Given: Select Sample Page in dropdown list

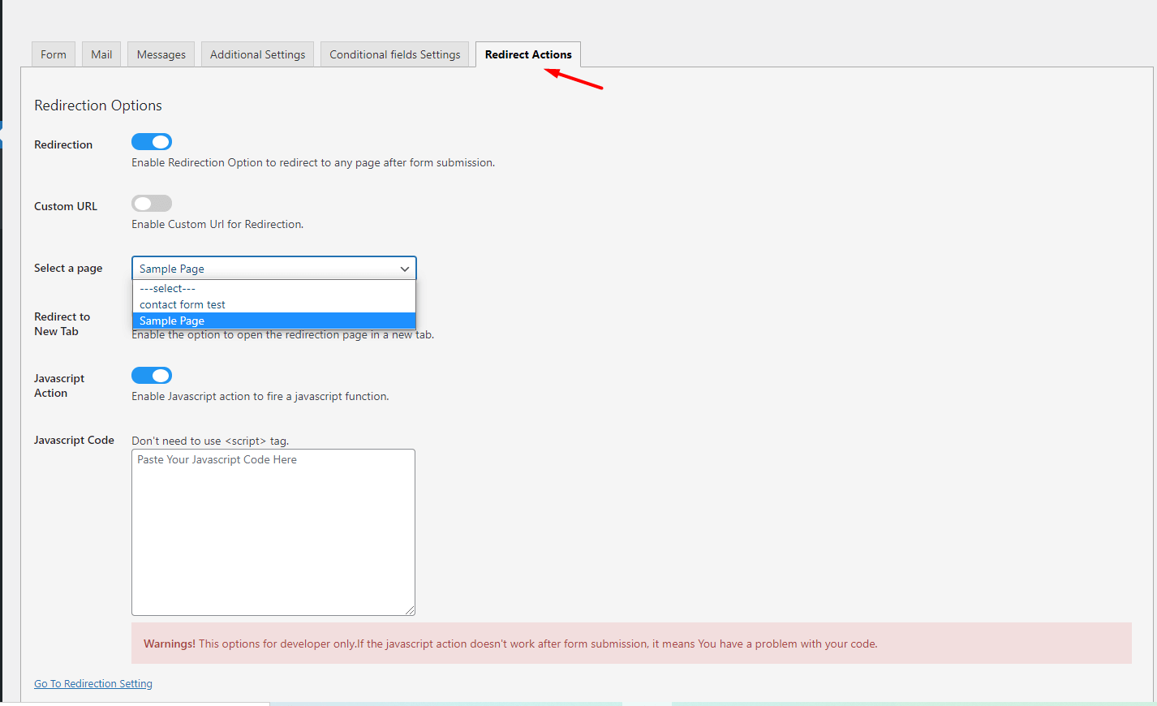Looking at the screenshot, I should (x=274, y=321).
